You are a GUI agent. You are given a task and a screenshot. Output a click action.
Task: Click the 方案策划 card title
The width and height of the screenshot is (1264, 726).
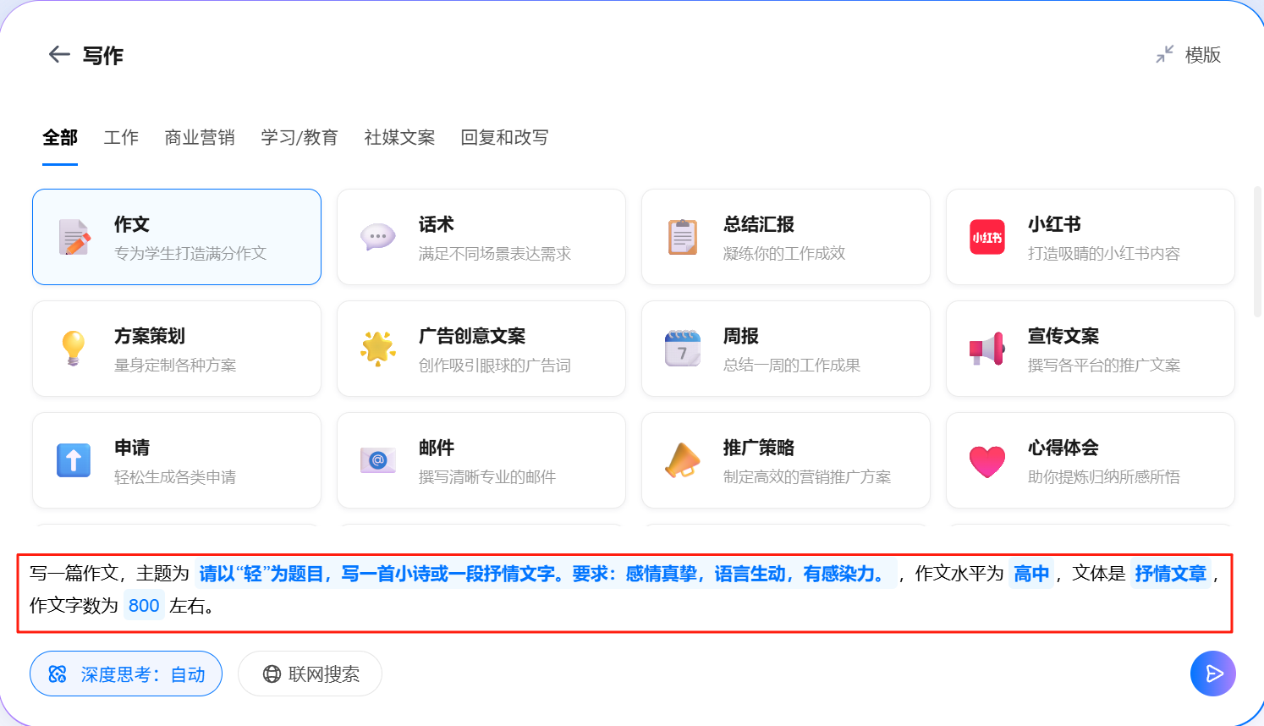(x=150, y=336)
